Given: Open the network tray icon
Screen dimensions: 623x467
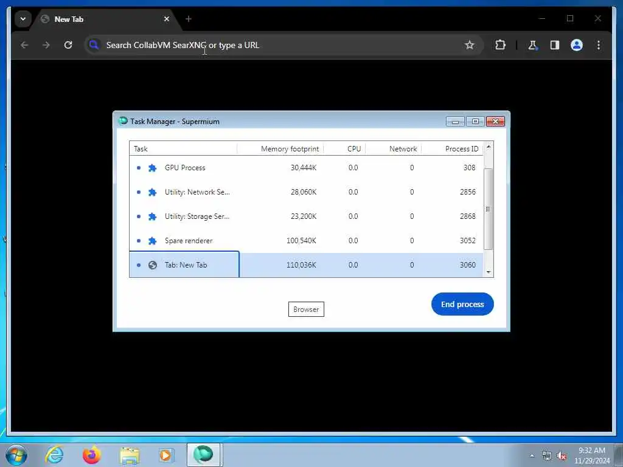Looking at the screenshot, I should coord(547,455).
